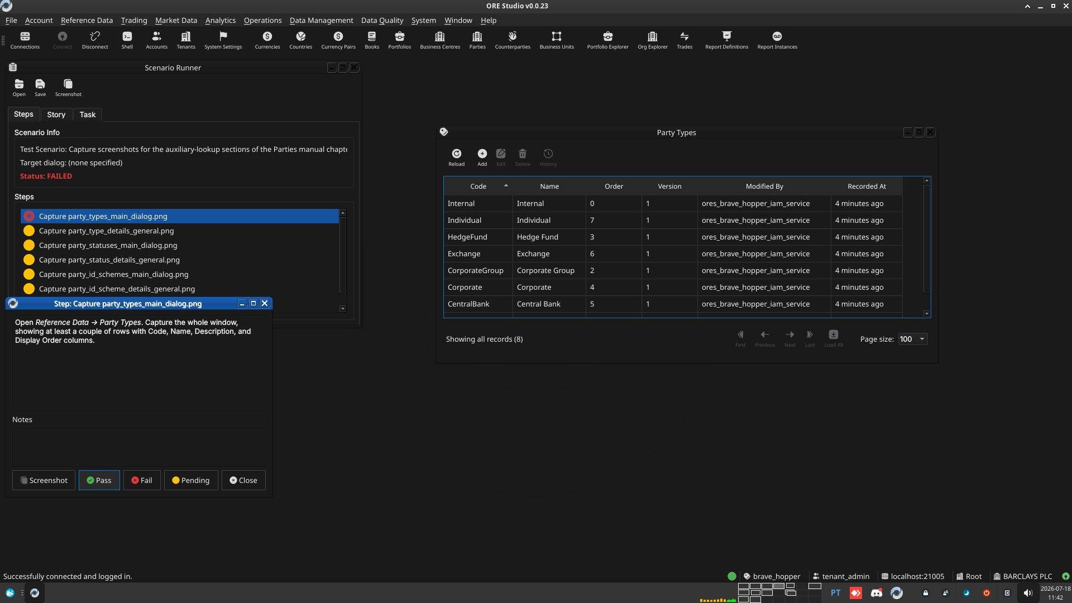Open the Analytics menu
Image resolution: width=1072 pixels, height=603 pixels.
click(x=221, y=20)
